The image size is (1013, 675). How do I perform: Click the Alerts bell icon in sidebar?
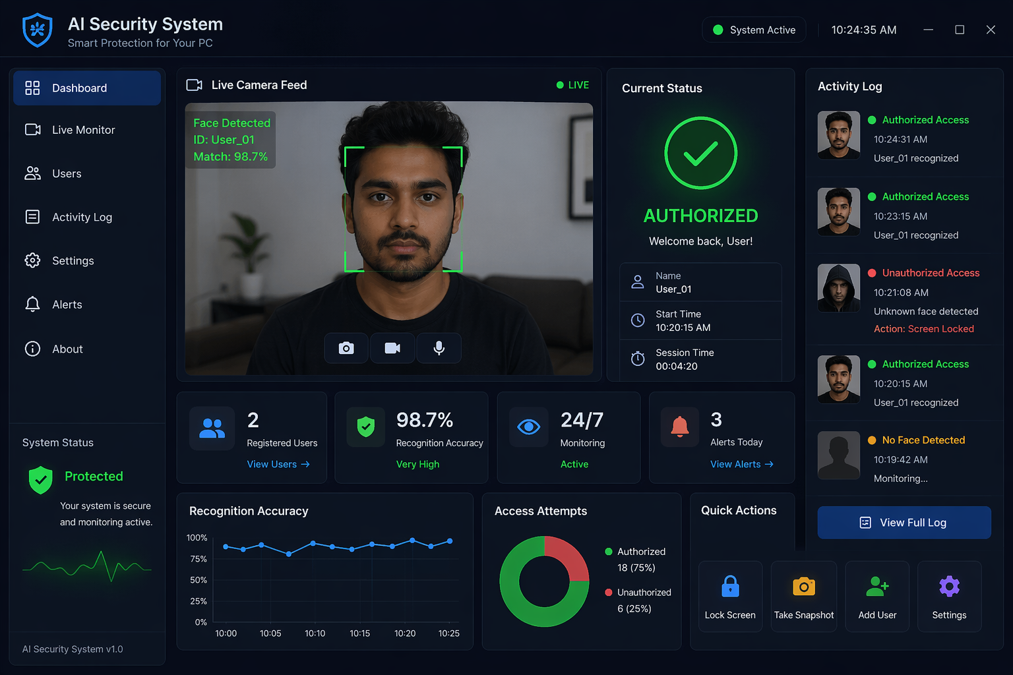pos(32,304)
